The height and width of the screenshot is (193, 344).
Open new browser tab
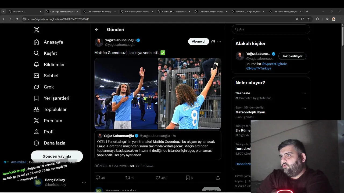(x=307, y=12)
